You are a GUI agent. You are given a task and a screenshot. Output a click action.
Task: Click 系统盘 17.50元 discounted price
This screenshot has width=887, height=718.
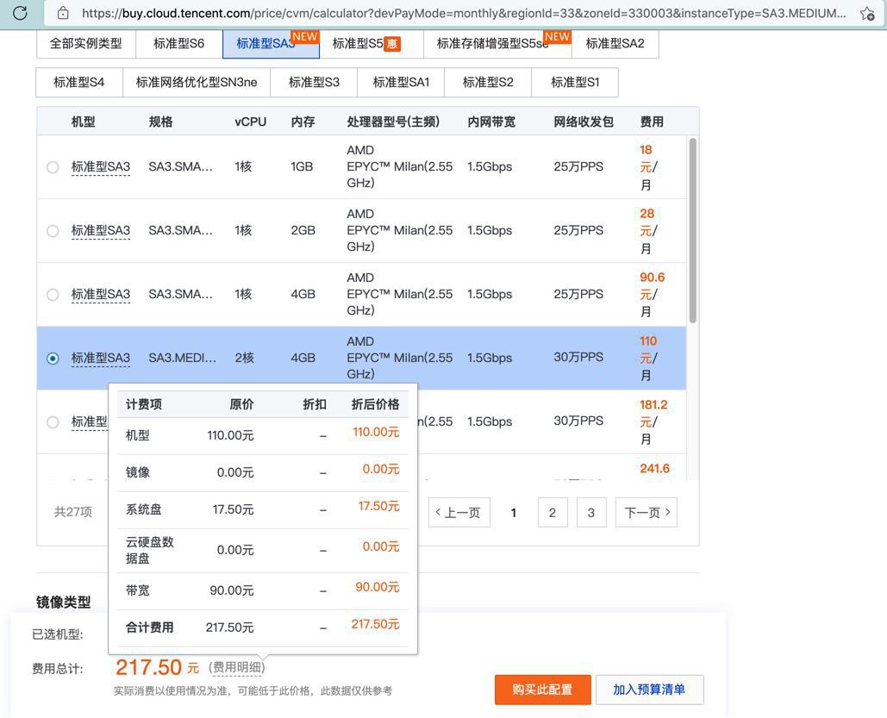378,506
